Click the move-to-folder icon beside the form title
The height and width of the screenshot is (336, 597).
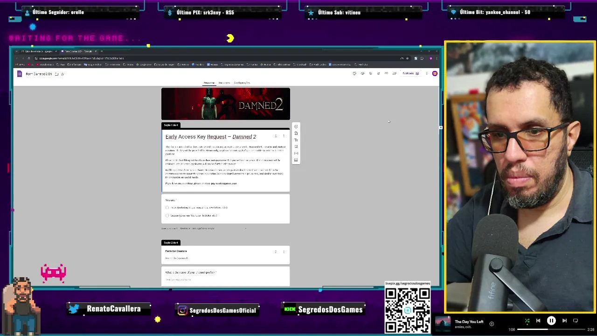(56, 74)
